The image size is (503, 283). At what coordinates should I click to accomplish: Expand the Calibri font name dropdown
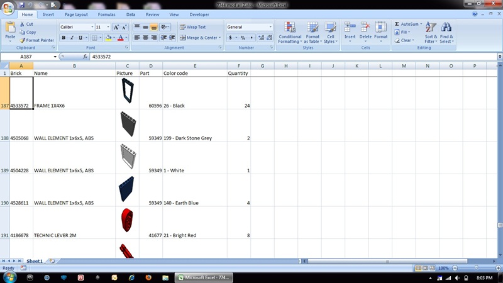coord(92,27)
